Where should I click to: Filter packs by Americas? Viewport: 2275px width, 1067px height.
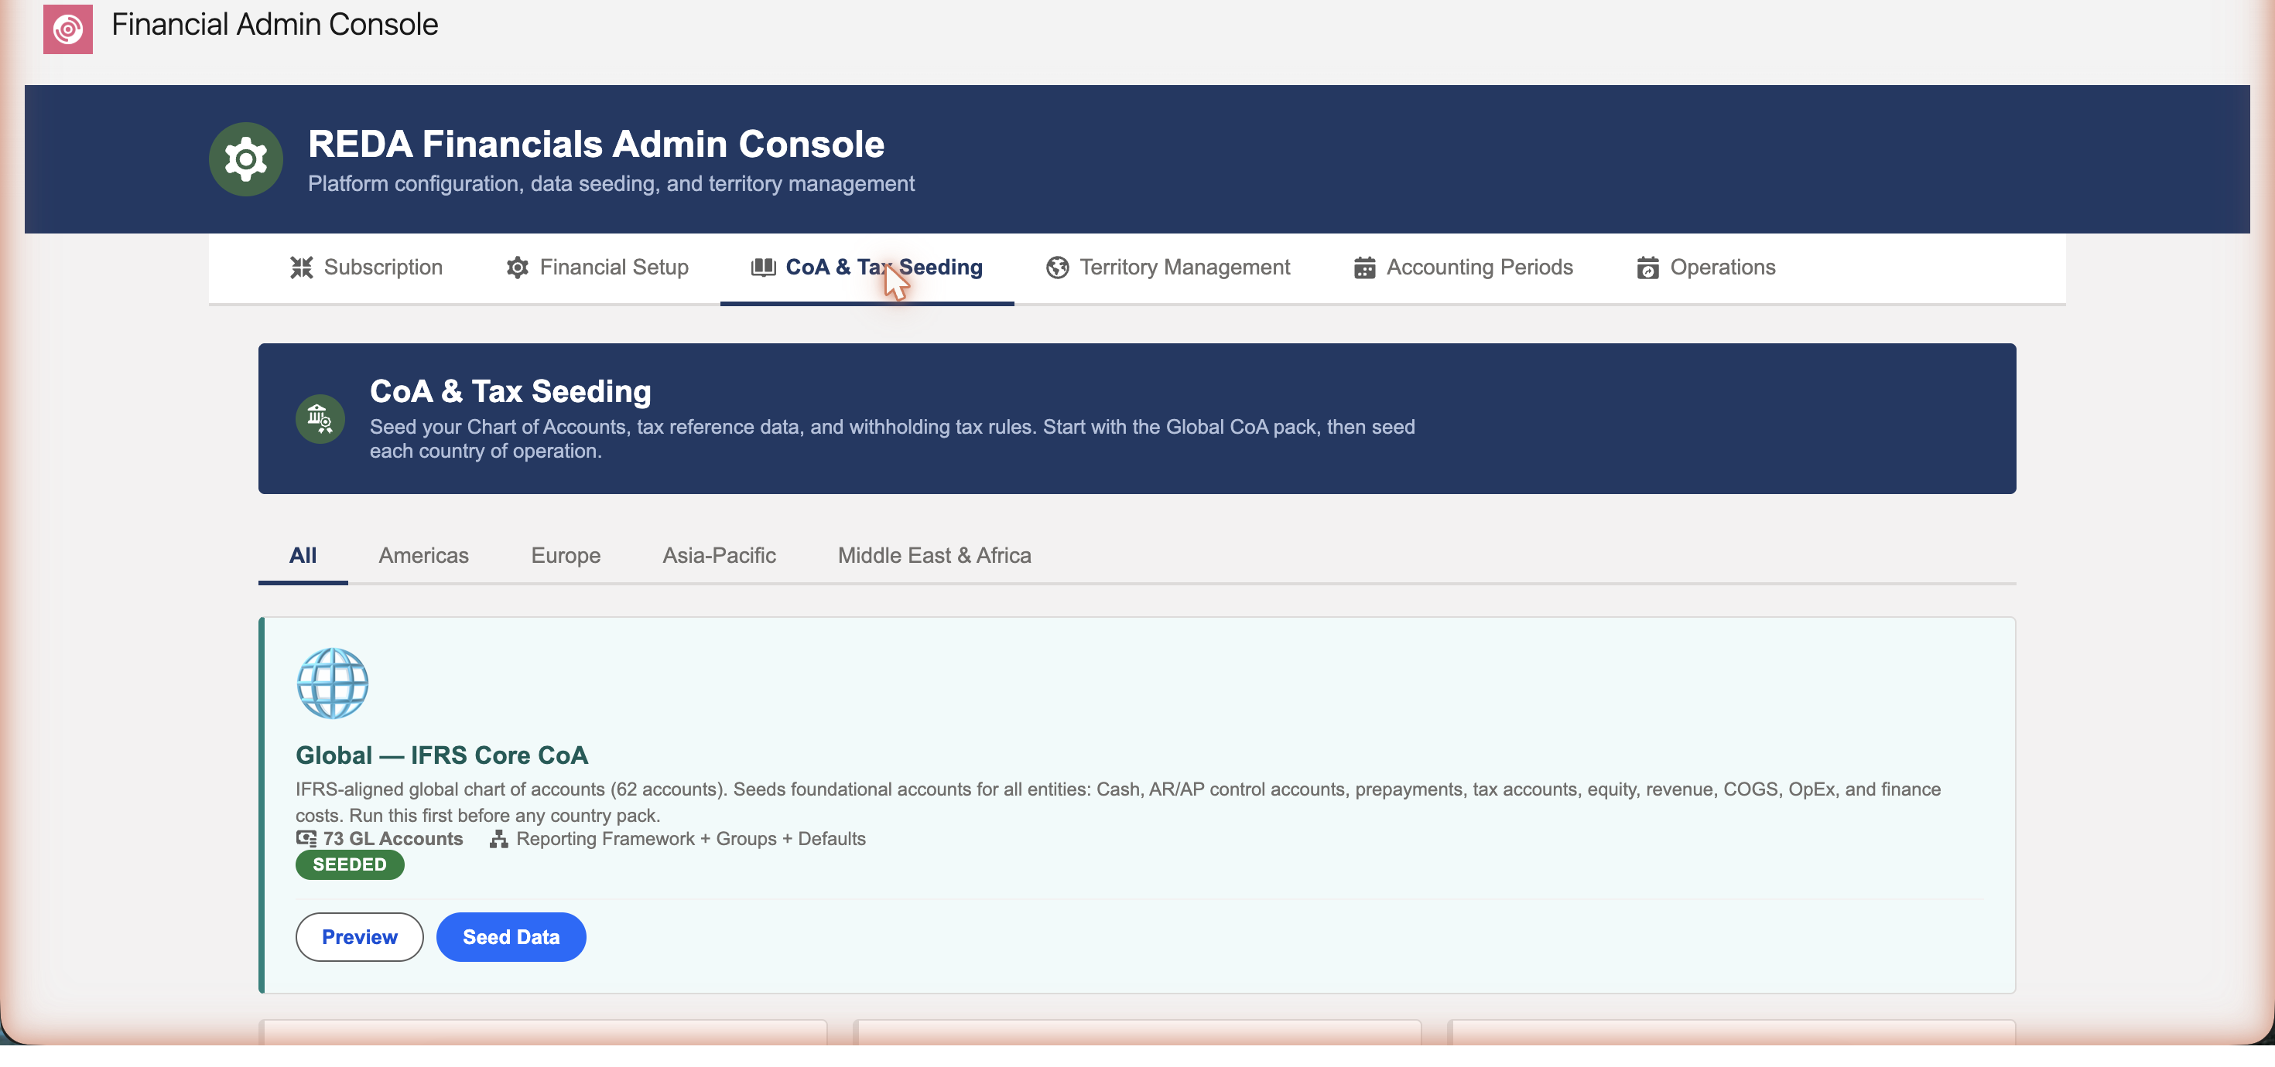pos(424,555)
